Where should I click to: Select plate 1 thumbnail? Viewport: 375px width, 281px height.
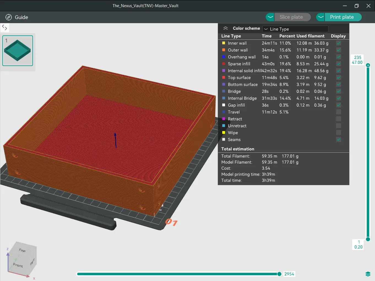18,51
